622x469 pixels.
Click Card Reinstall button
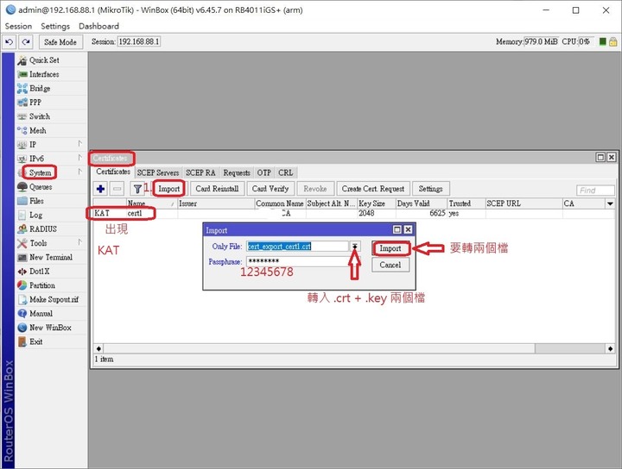(x=217, y=189)
